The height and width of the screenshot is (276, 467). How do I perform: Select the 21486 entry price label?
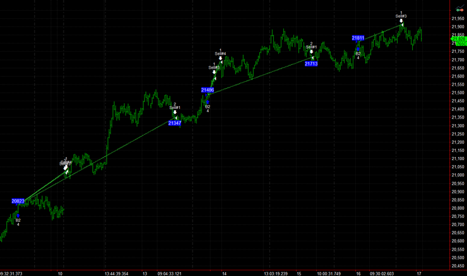tap(208, 90)
